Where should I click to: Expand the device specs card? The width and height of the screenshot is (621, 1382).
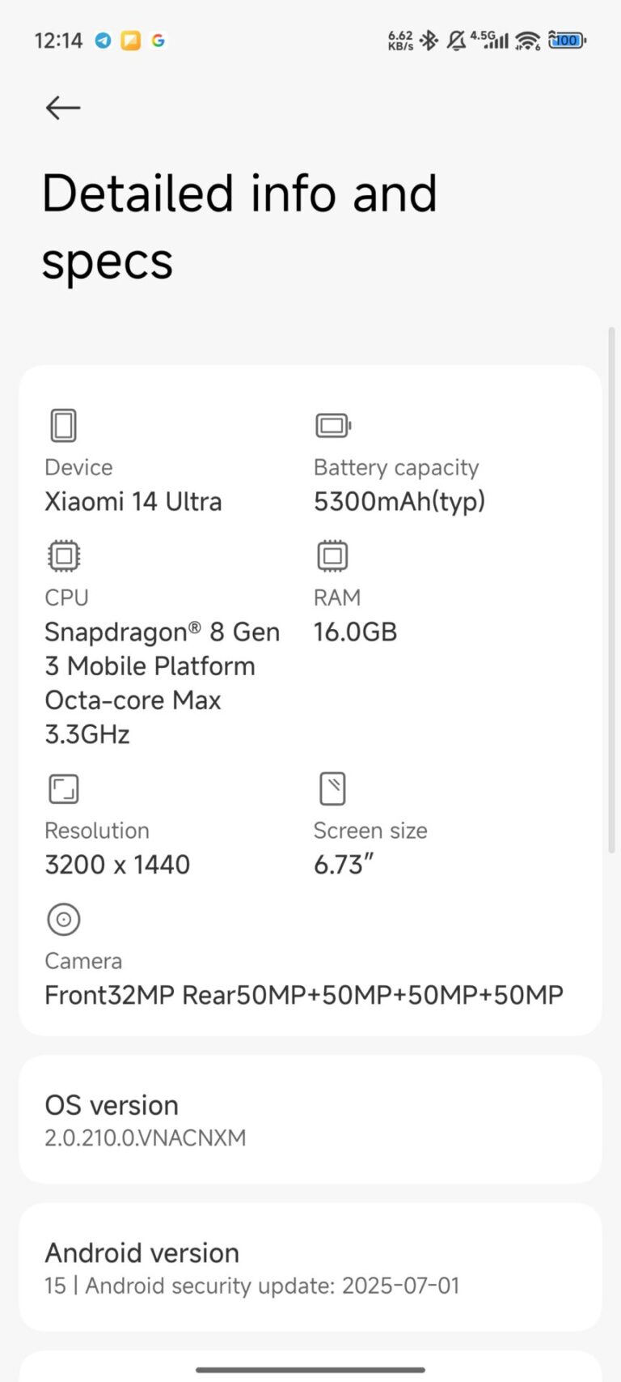[310, 700]
